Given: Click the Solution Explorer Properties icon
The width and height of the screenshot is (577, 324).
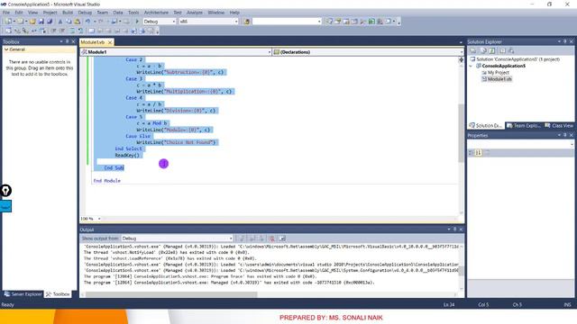Looking at the screenshot, I should 473,50.
